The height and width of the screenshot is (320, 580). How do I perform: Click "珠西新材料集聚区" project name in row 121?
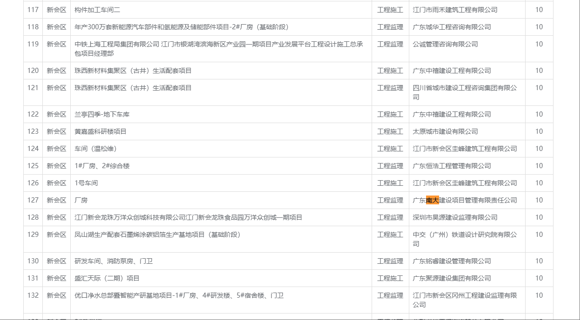click(x=133, y=88)
